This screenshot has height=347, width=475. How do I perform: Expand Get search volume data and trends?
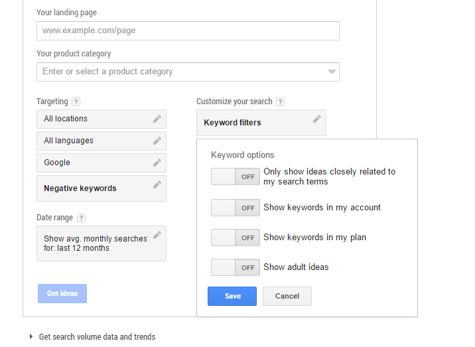[31, 337]
